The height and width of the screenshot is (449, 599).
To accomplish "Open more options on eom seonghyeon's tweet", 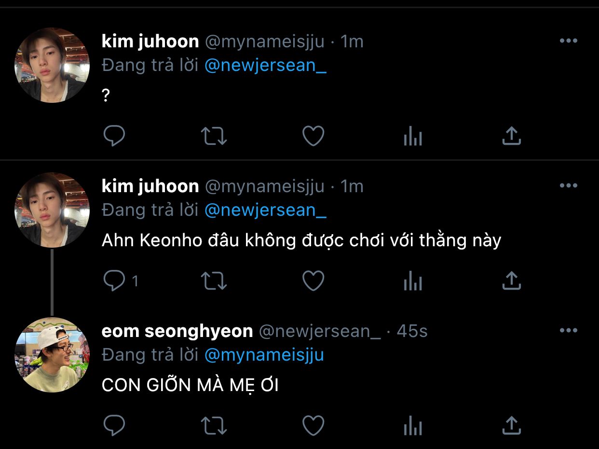I will point(569,331).
